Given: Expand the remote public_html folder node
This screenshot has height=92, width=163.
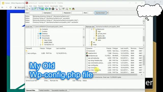Looking at the screenshot, I should pyautogui.click(x=94, y=38).
